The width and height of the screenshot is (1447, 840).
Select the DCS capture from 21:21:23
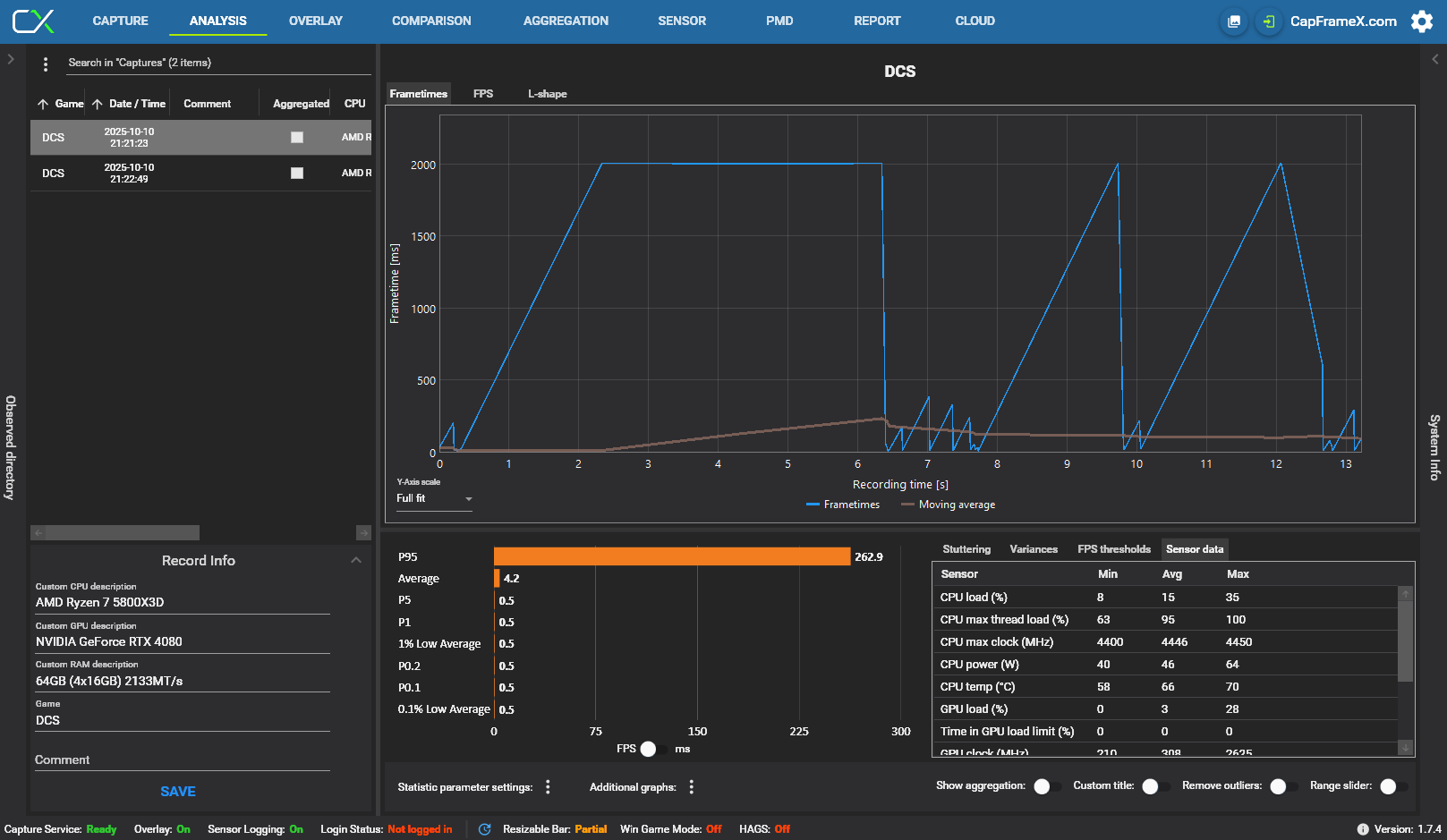click(x=200, y=138)
